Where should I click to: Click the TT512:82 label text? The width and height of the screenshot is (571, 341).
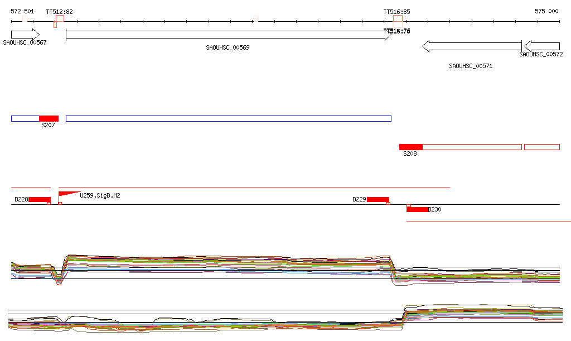[x=59, y=12]
